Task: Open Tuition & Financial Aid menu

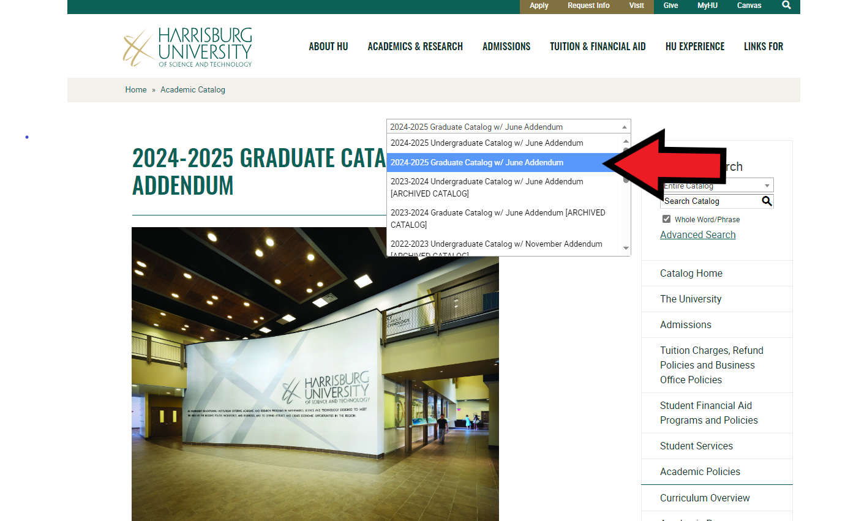Action: pyautogui.click(x=598, y=47)
